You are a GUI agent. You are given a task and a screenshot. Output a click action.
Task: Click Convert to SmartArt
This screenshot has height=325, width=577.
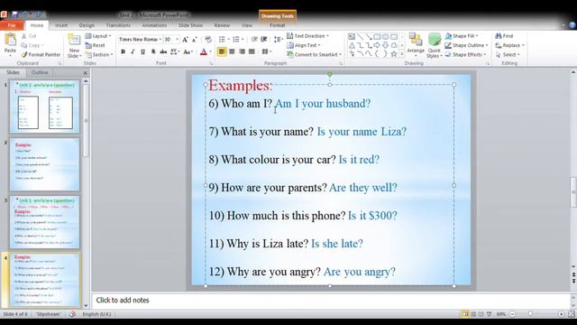[315, 54]
